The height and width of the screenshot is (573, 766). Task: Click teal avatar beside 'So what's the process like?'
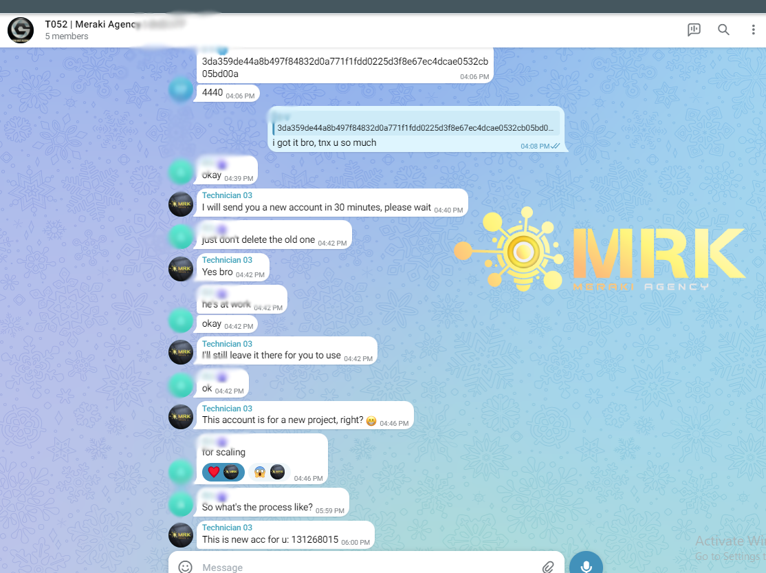click(181, 504)
